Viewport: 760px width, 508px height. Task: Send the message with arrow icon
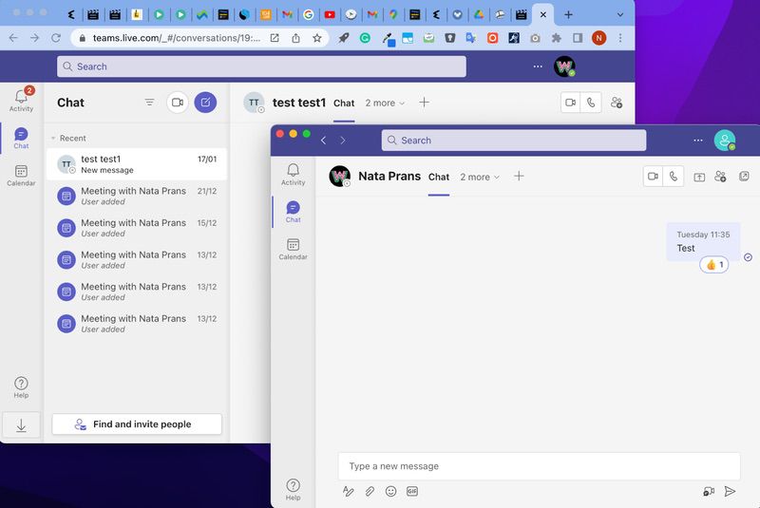[730, 492]
